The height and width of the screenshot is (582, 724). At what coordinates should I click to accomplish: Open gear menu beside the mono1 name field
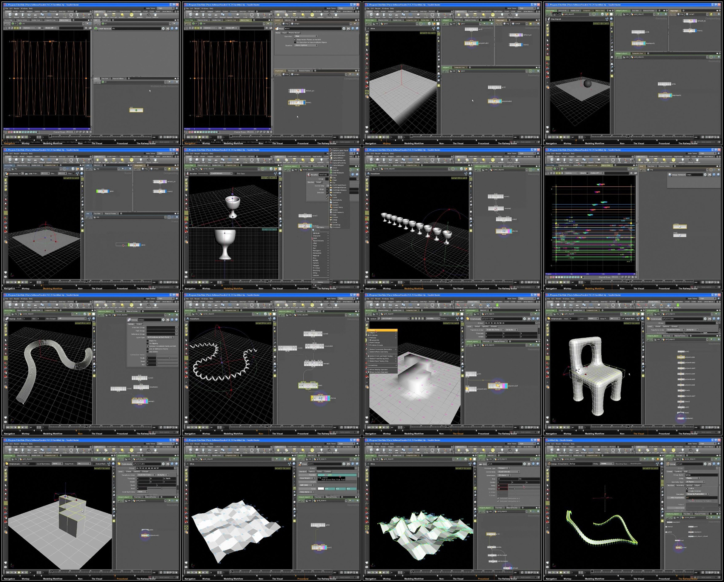point(344,29)
